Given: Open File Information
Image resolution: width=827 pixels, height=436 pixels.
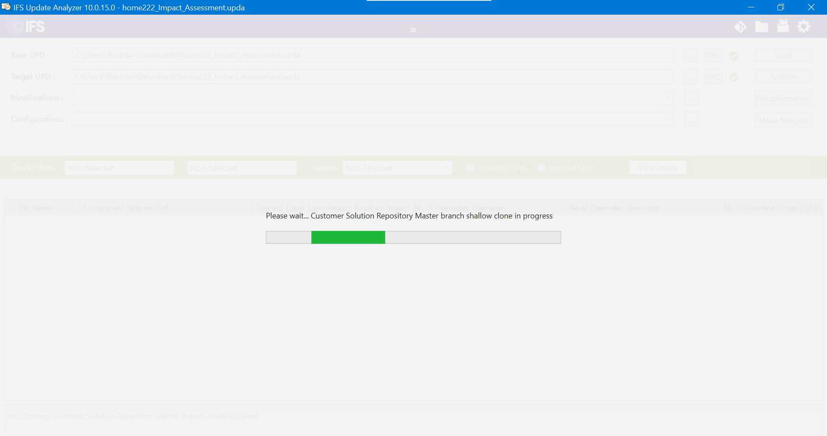Looking at the screenshot, I should 783,98.
